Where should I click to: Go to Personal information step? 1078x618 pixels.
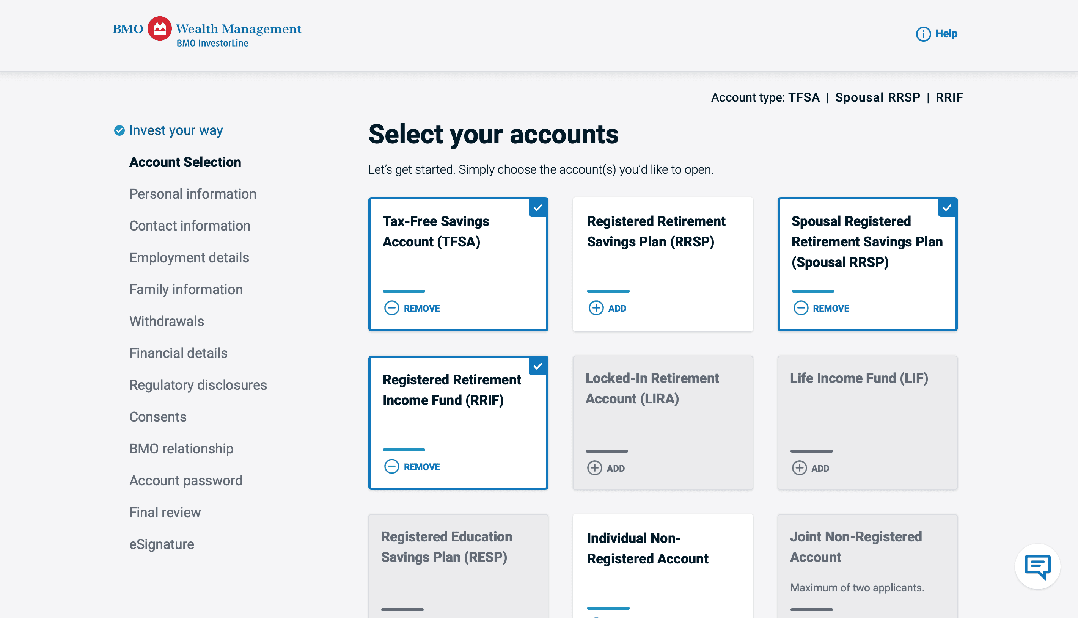pyautogui.click(x=193, y=194)
